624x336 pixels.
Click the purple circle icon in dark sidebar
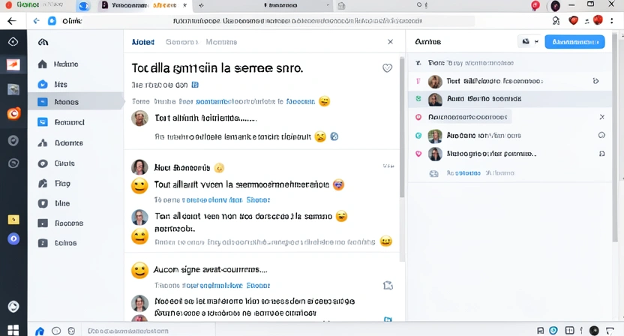point(13,238)
